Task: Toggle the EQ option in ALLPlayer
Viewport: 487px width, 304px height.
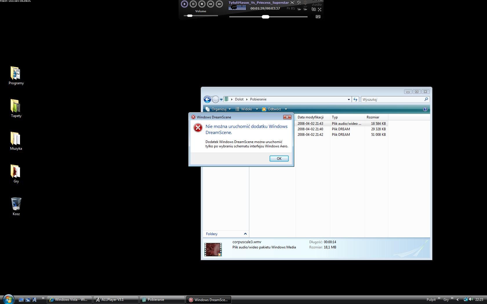Action: [293, 8]
